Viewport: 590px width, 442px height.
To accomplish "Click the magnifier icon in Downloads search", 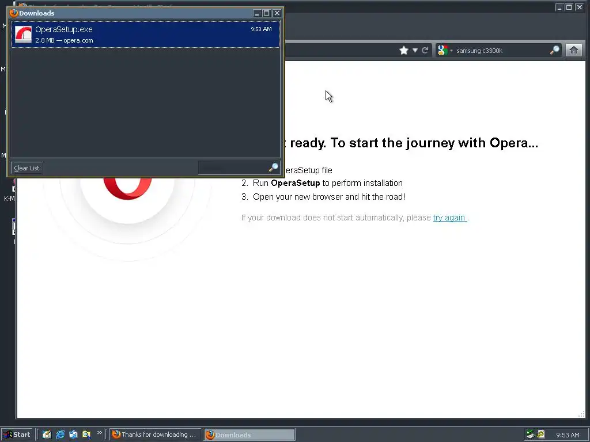I will 274,167.
